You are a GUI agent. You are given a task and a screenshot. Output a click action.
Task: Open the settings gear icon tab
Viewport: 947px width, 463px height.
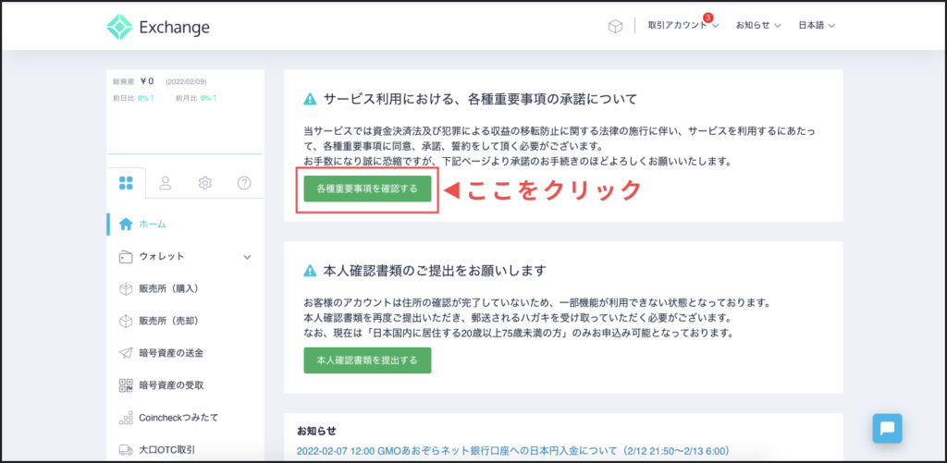[x=204, y=183]
